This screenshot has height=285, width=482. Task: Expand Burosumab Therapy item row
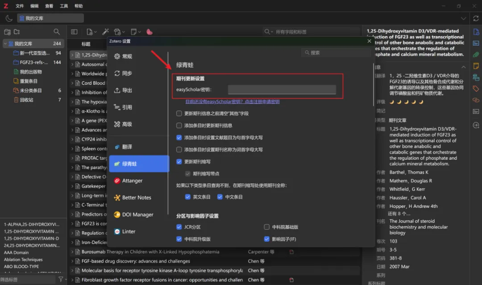coord(72,252)
